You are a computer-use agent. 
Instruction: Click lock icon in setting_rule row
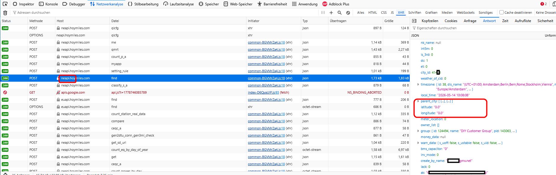58,71
